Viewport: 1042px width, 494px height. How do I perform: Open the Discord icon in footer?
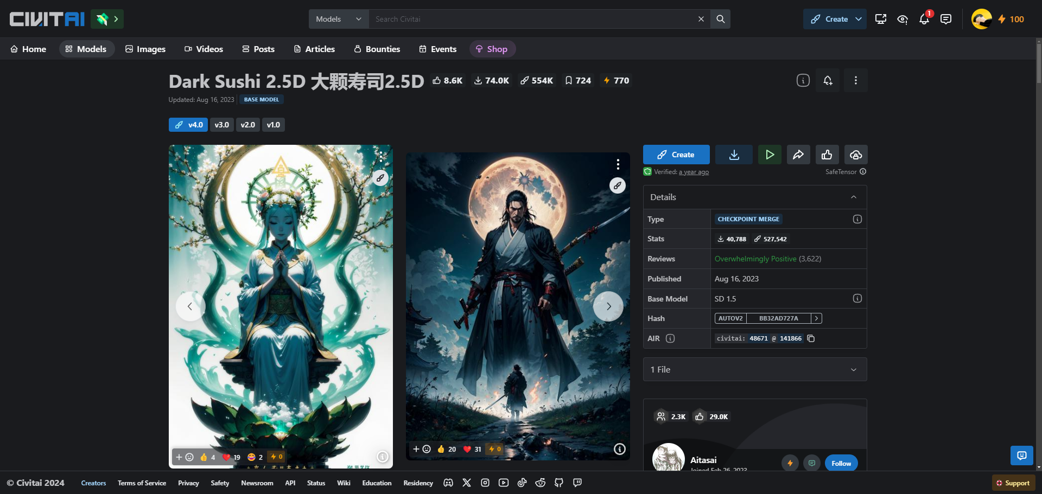click(448, 483)
